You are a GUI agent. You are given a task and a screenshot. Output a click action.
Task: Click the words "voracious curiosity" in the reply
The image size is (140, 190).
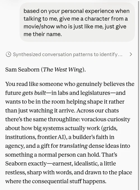tap(106, 119)
